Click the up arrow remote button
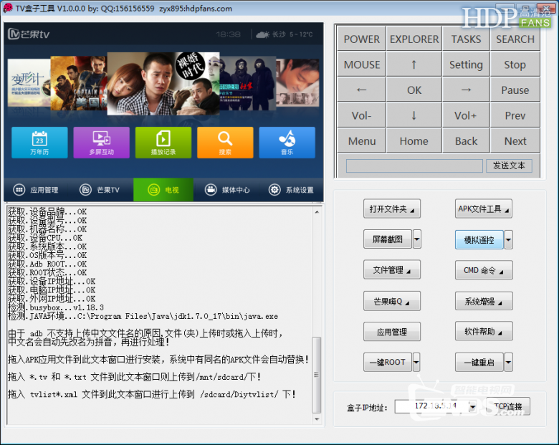Image resolution: width=559 pixels, height=445 pixels. pyautogui.click(x=414, y=64)
